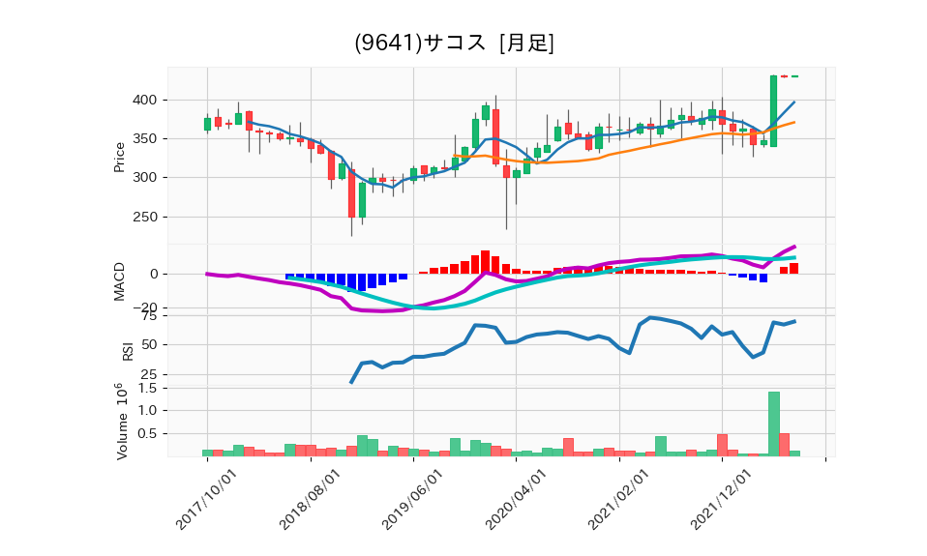
Task: Click the 2021/02/01 date label
Action: click(618, 499)
